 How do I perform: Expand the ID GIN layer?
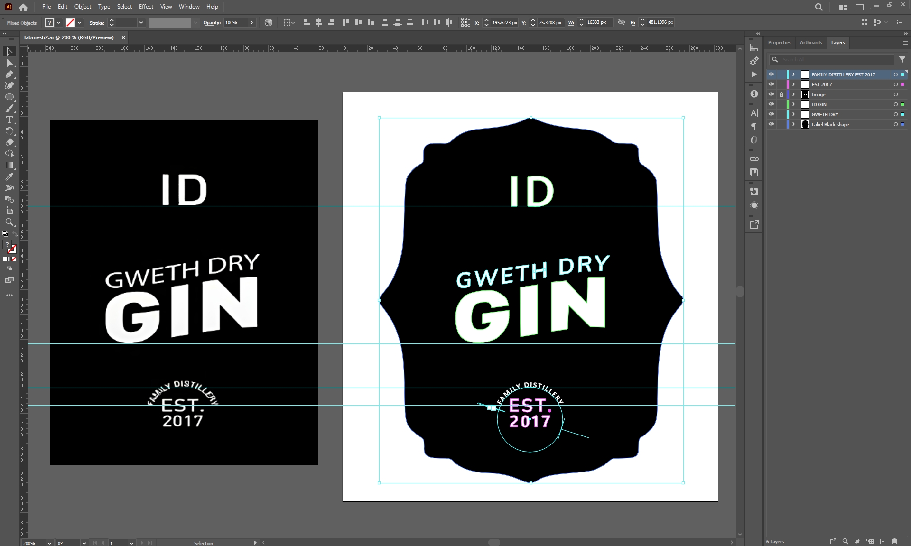click(793, 104)
